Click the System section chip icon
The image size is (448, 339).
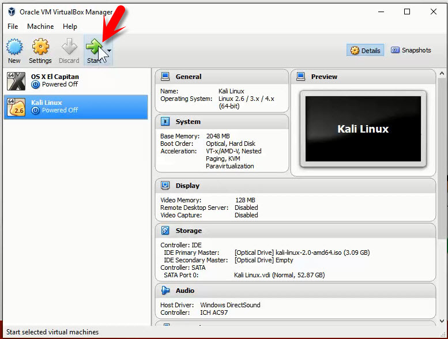(x=165, y=122)
